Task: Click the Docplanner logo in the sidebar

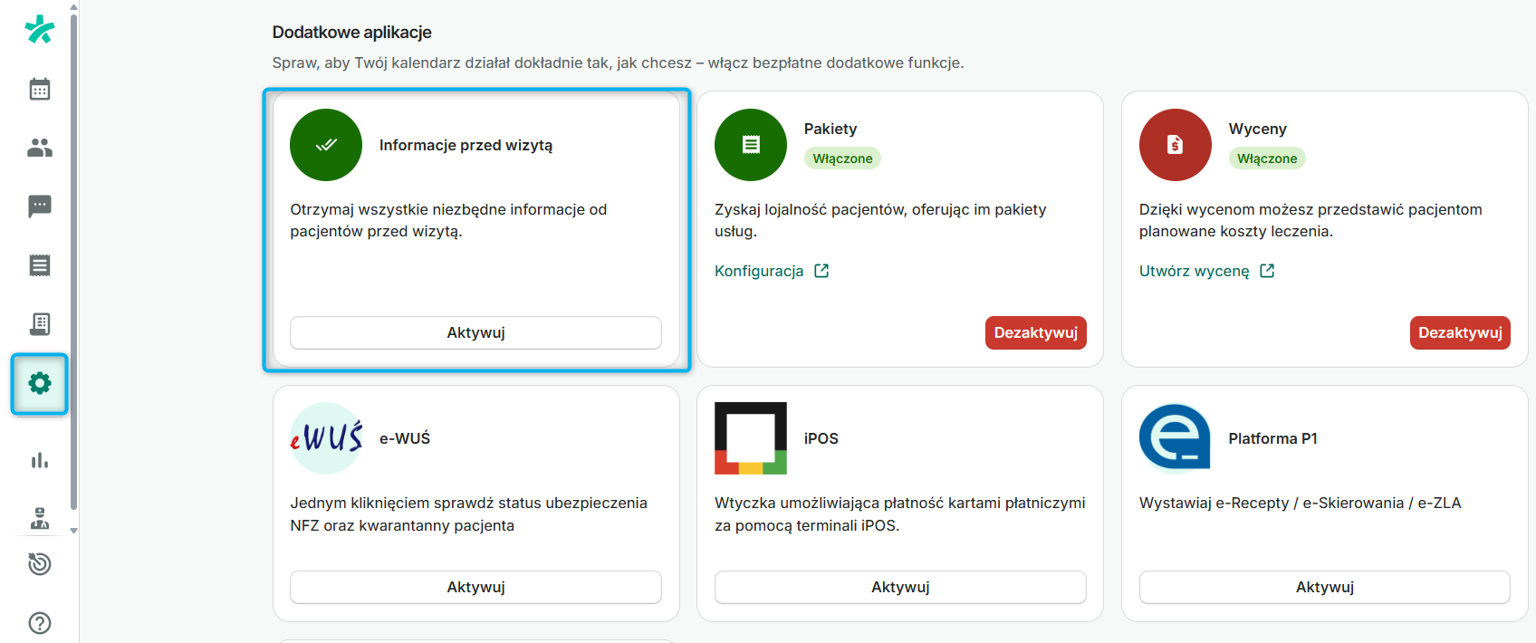Action: click(40, 30)
